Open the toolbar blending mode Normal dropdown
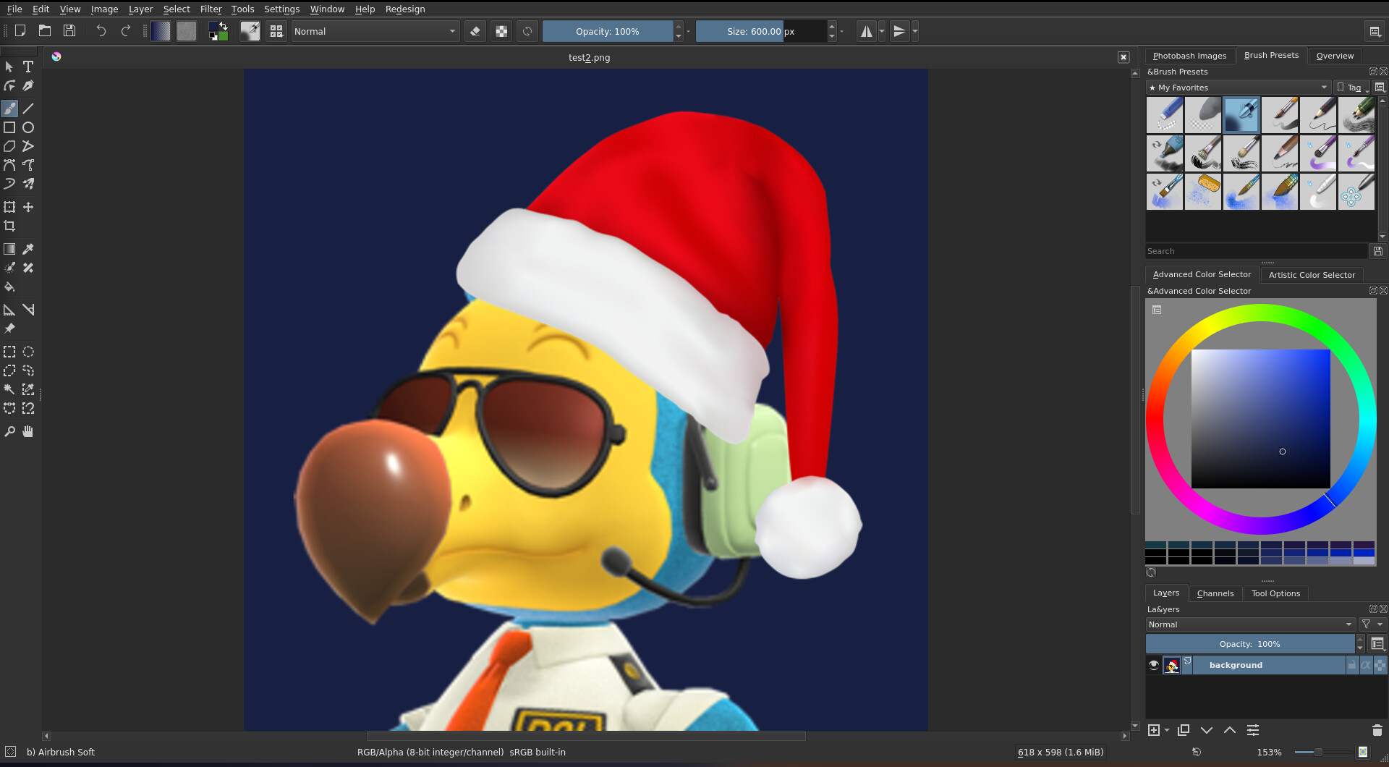 375,31
